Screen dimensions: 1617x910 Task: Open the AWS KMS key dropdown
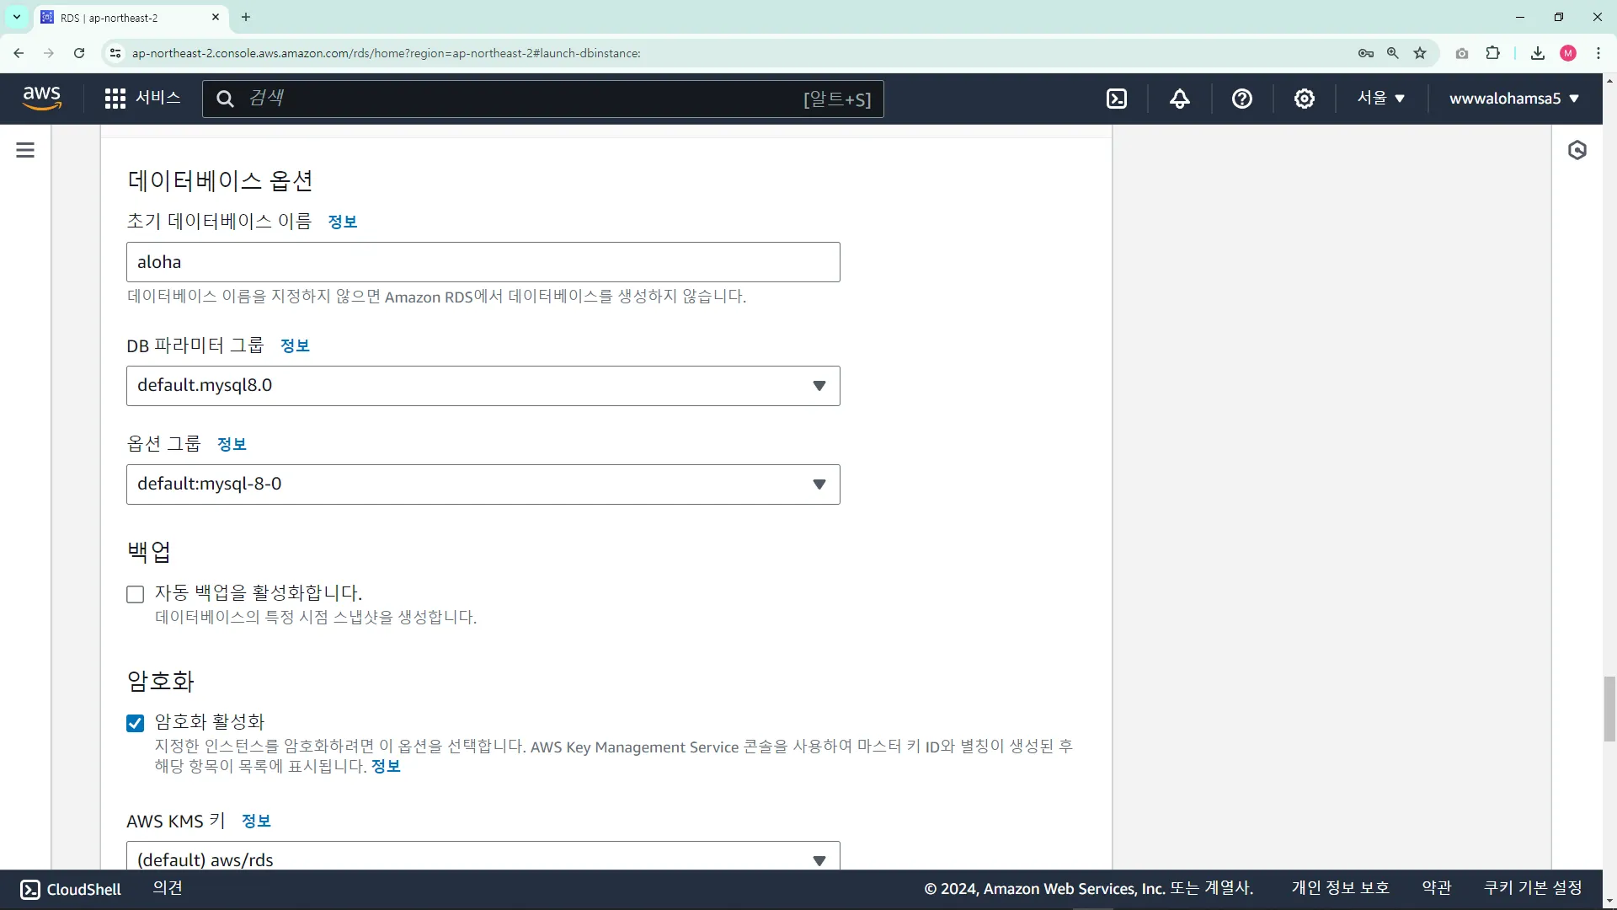[483, 859]
